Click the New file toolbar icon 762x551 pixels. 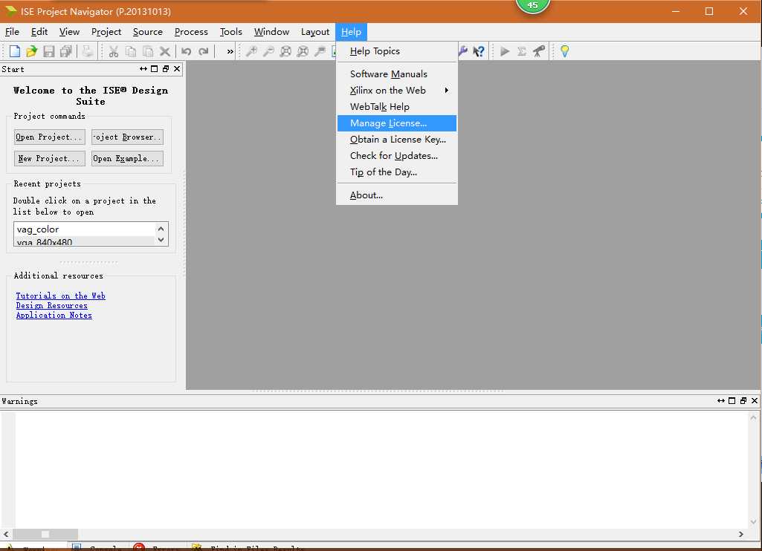click(15, 51)
